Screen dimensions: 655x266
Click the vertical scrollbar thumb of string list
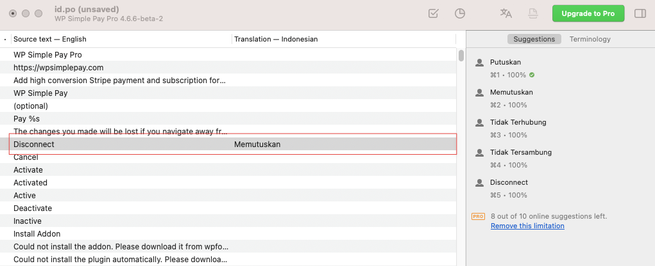461,56
